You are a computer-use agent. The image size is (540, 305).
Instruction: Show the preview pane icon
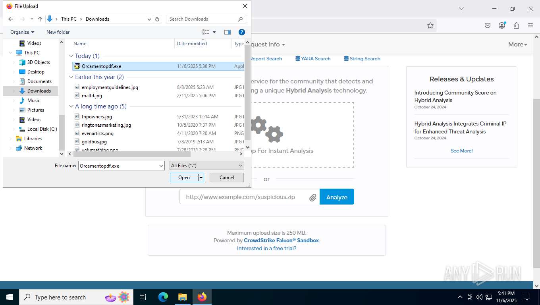(228, 32)
